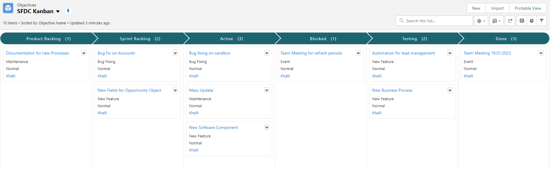Expand actions for Documentation for new Processes

click(84, 53)
